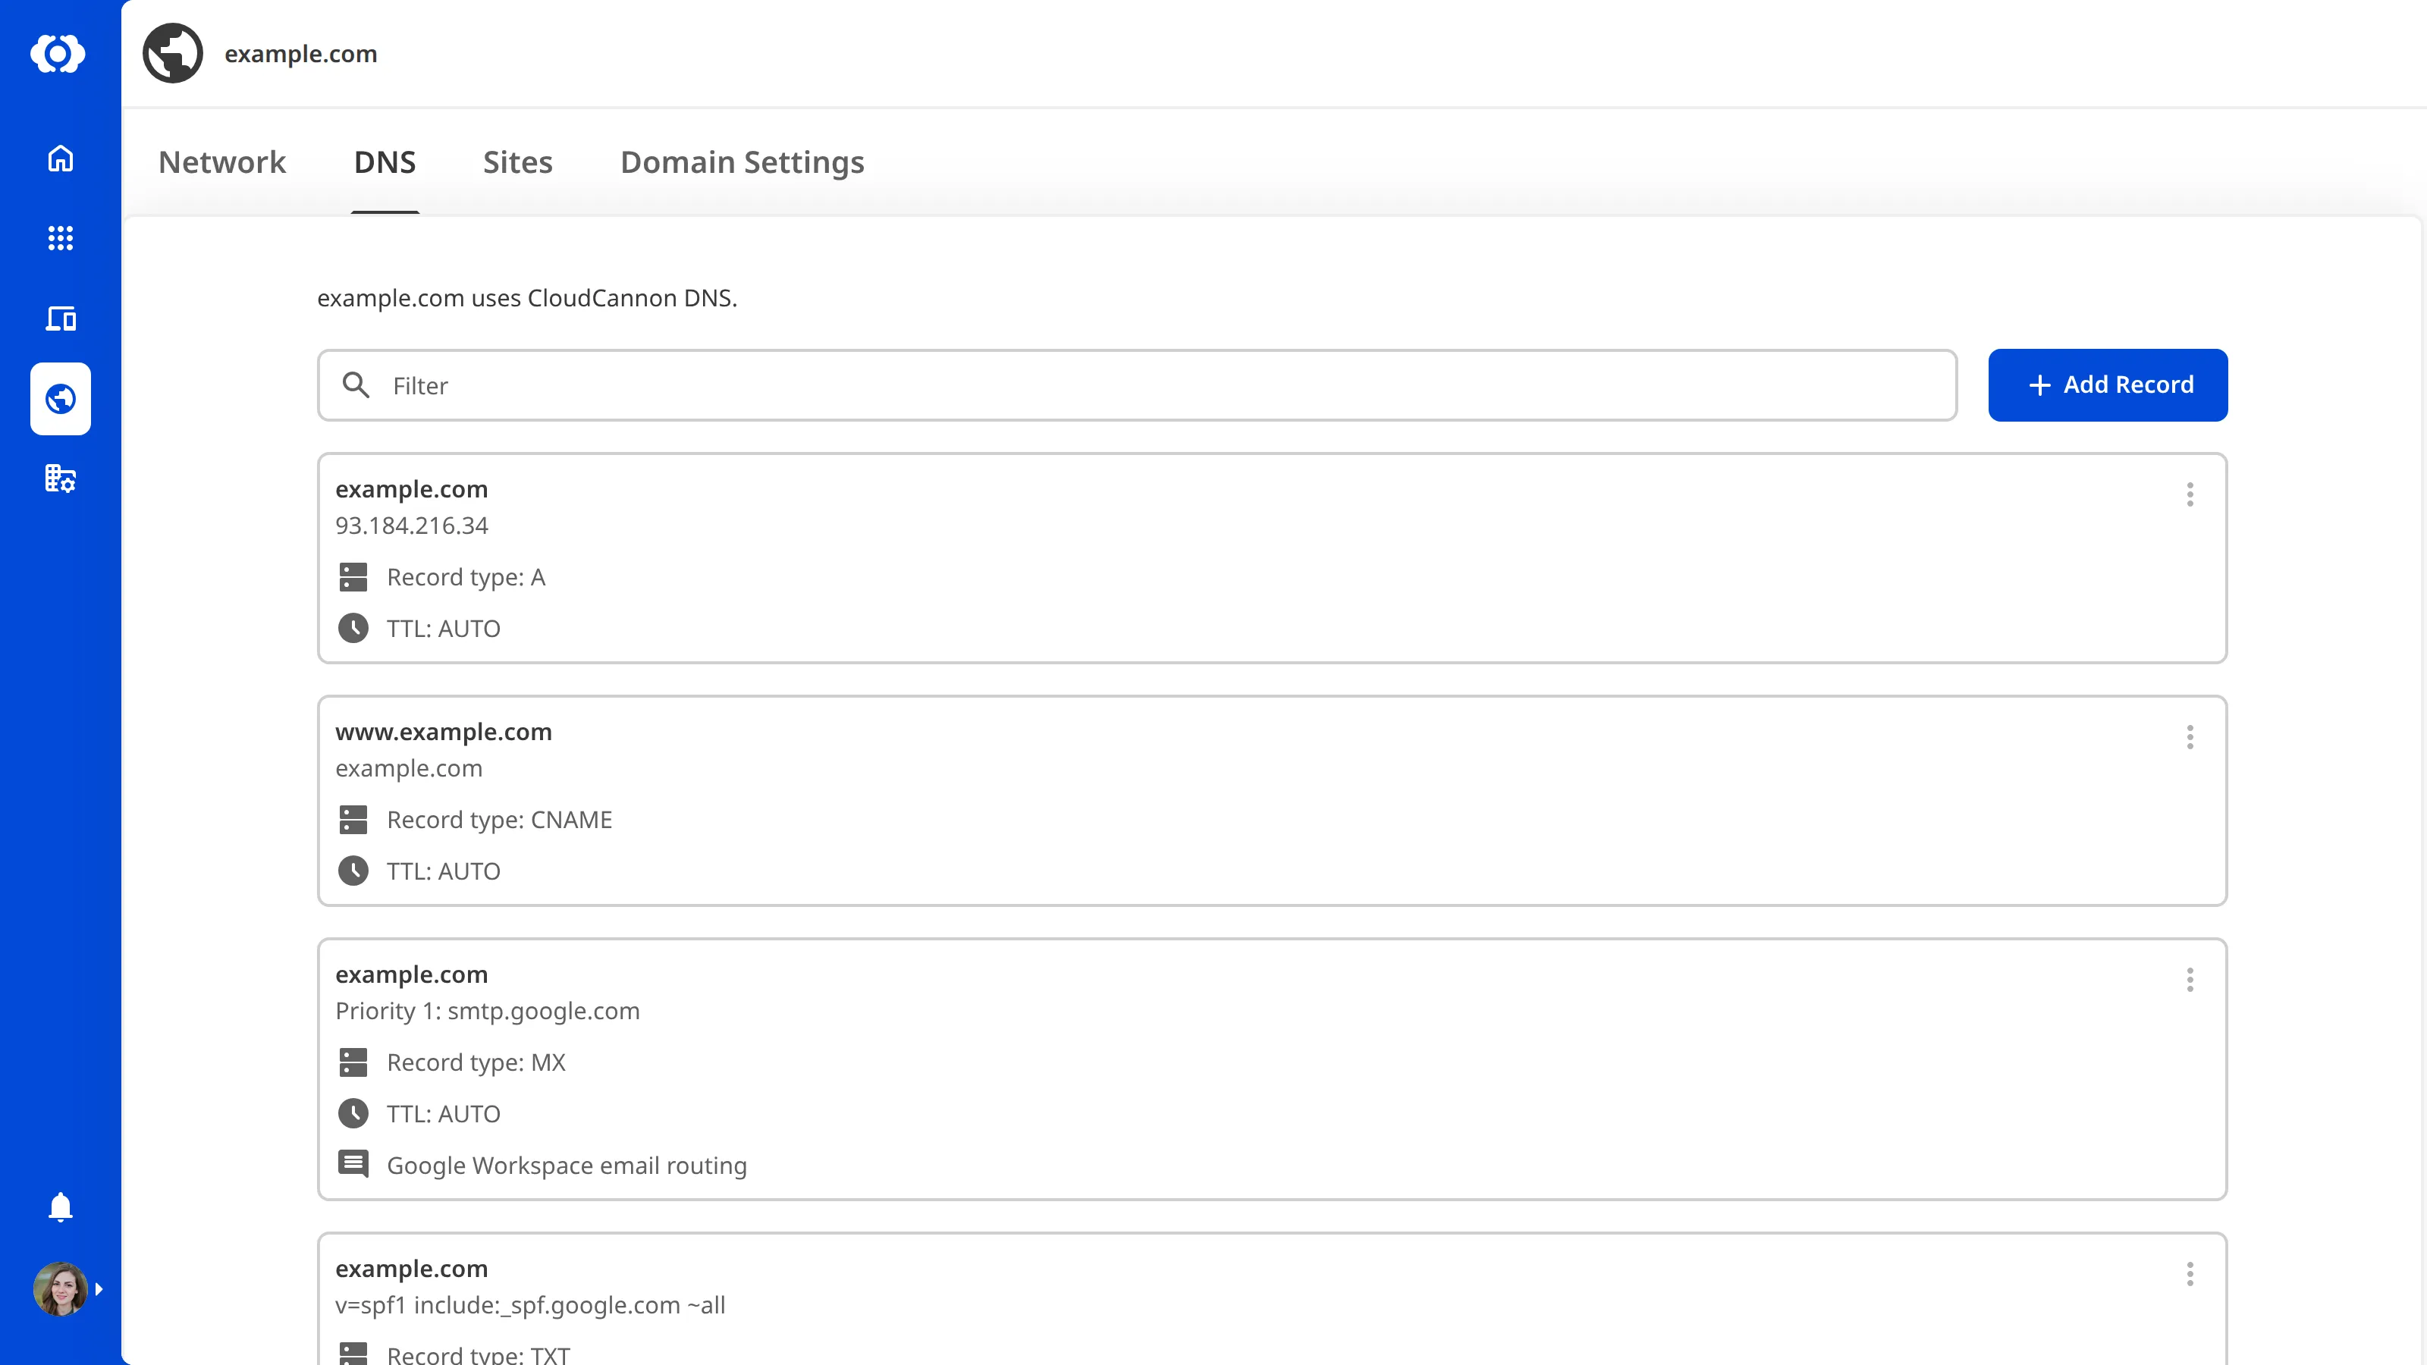Click the globe icon beside example.com header
Screen dimensions: 2427x1365
tap(172, 53)
